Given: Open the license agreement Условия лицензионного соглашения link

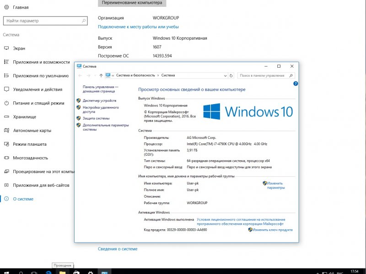Looking at the screenshot, I should [241, 221].
